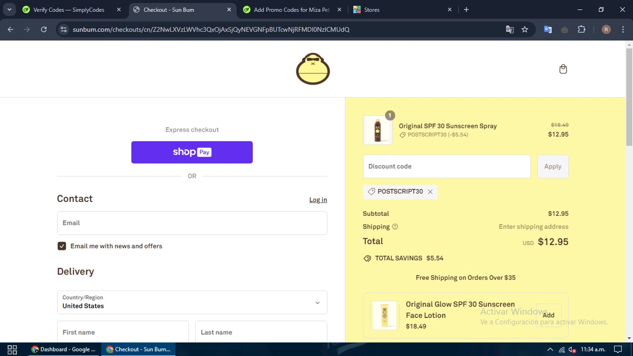Open the tab search dropdown
Viewport: 633px width, 356px height.
[x=9, y=9]
